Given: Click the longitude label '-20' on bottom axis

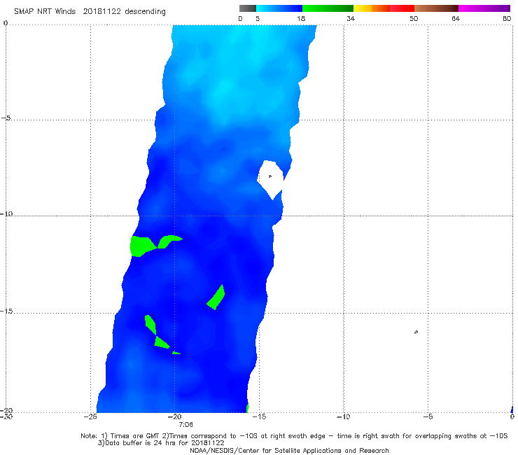Looking at the screenshot, I should [174, 416].
